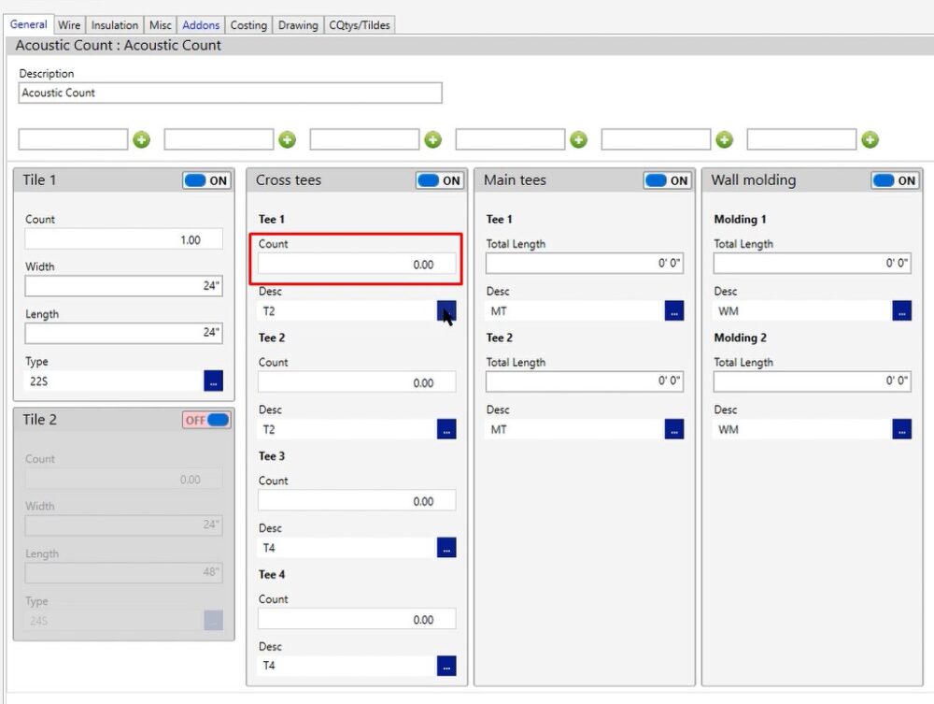Enable the Tile 2 toggle

pos(206,421)
